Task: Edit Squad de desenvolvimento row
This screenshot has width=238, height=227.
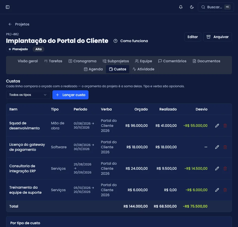Action: click(217, 126)
